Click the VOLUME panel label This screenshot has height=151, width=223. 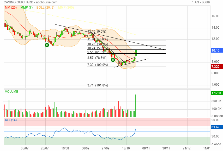pos(11,92)
